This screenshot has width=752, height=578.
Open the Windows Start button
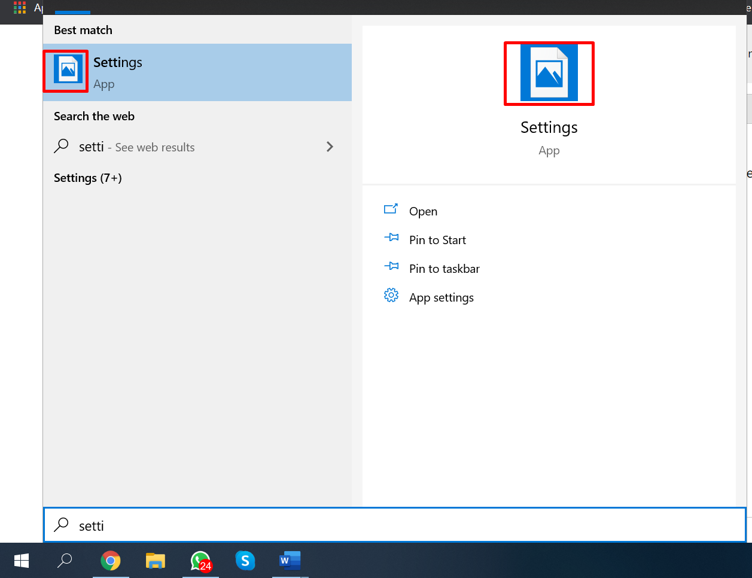point(22,561)
